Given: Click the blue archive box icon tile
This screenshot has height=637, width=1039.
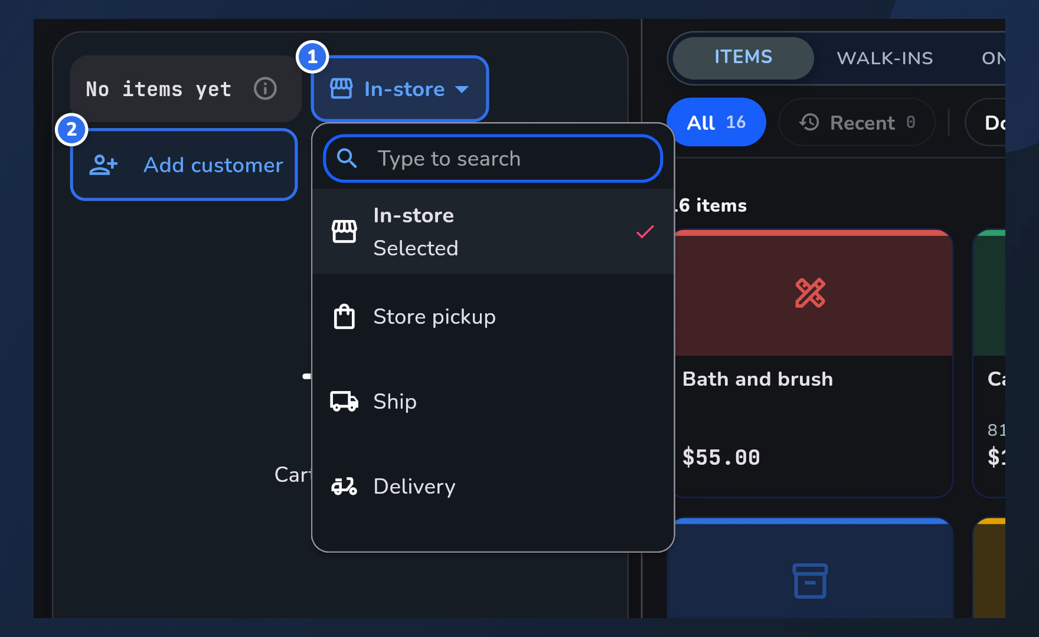Looking at the screenshot, I should [x=810, y=581].
